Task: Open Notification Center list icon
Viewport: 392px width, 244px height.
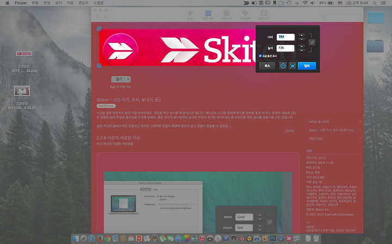Action: click(383, 3)
